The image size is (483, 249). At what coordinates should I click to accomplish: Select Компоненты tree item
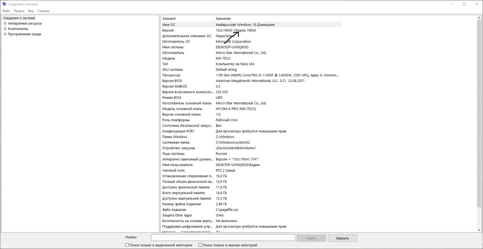point(18,29)
